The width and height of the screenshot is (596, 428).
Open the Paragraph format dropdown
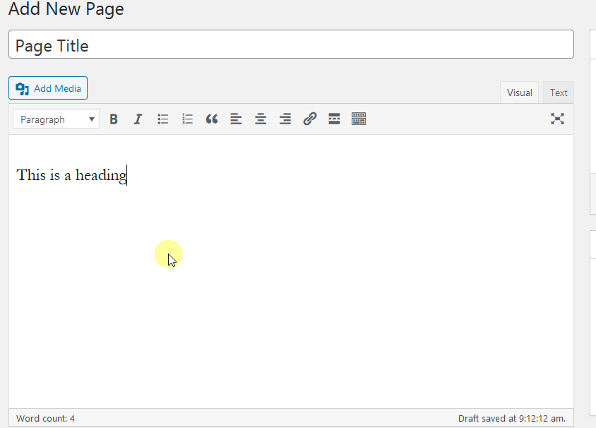pyautogui.click(x=56, y=119)
